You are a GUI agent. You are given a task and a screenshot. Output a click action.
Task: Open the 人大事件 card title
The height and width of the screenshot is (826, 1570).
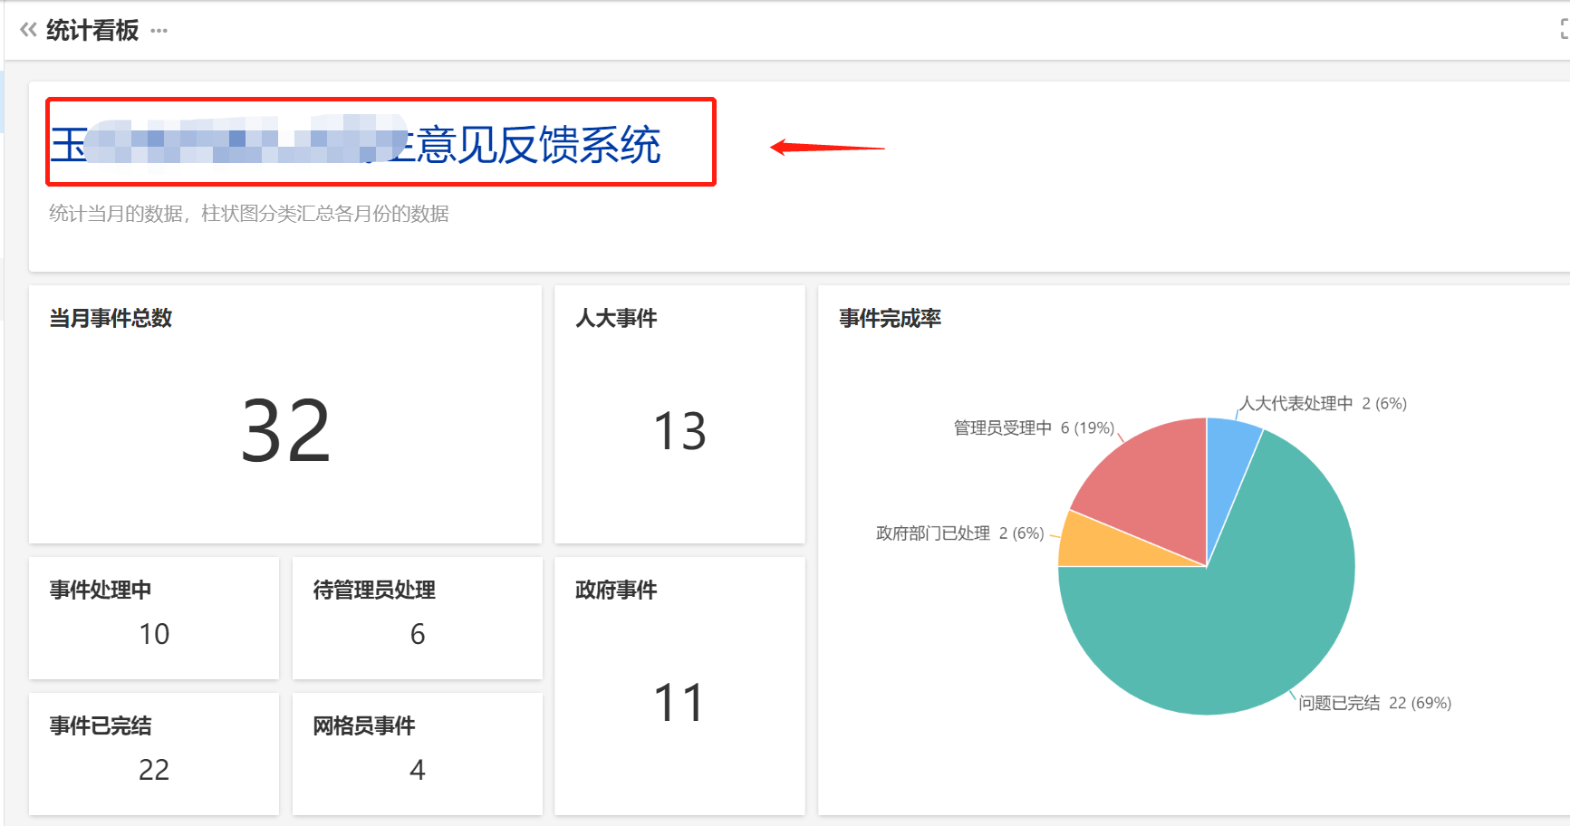click(x=616, y=318)
